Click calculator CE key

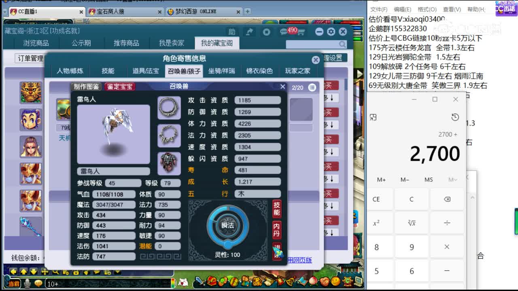pyautogui.click(x=376, y=199)
